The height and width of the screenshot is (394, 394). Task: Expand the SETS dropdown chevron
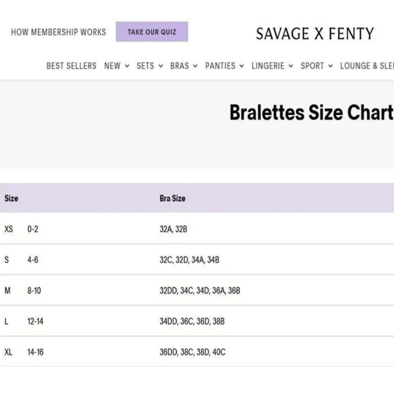click(161, 66)
